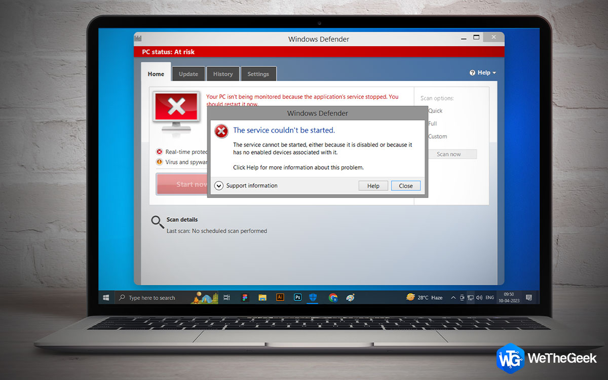Screen dimensions: 608x380
Task: Launch Adobe Illustrator from the taskbar
Action: (280, 297)
